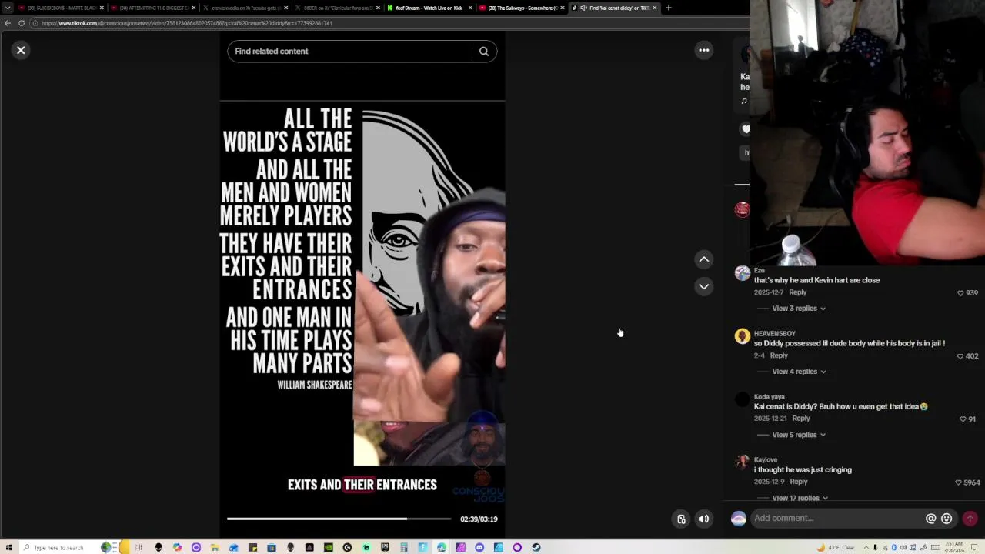Close the Find 'kai cenat diddy' TikTok tab
The image size is (985, 554).
click(x=655, y=8)
